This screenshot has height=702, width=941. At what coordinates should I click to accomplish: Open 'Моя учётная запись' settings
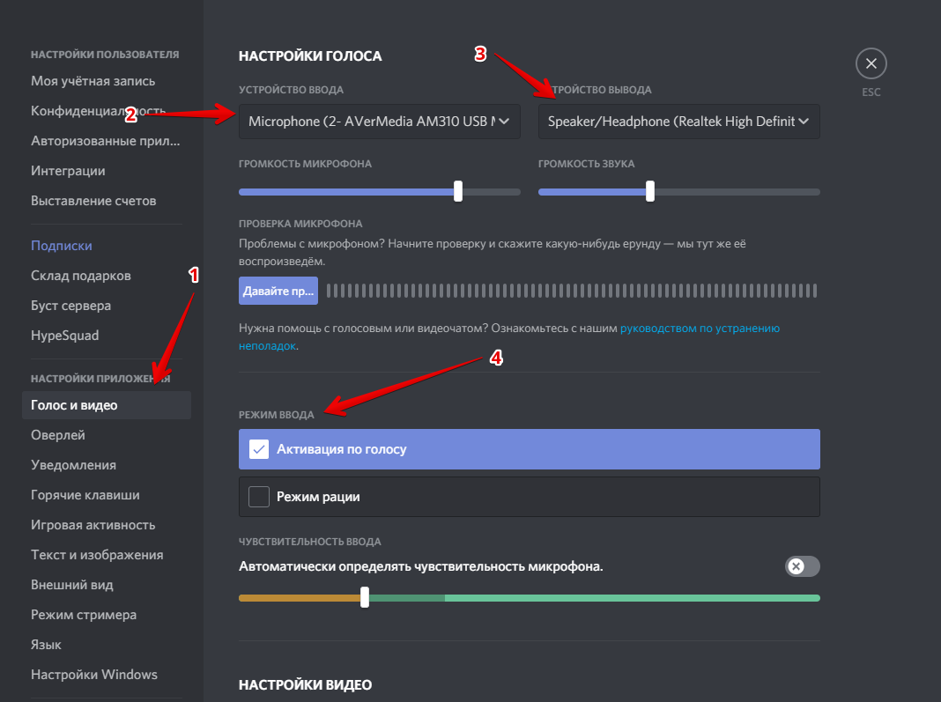[93, 81]
